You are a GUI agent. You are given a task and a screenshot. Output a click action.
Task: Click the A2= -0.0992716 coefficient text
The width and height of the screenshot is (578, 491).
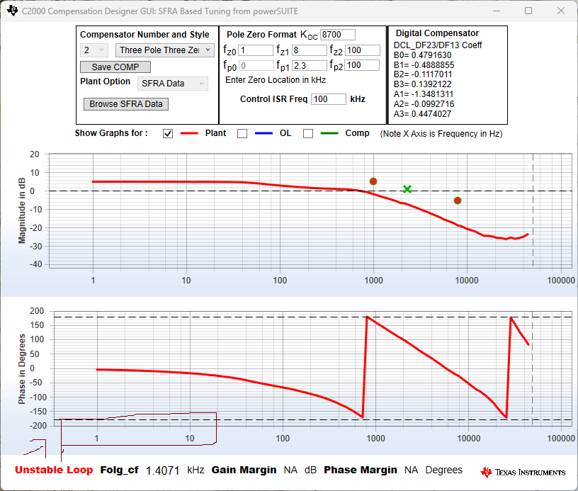(424, 104)
